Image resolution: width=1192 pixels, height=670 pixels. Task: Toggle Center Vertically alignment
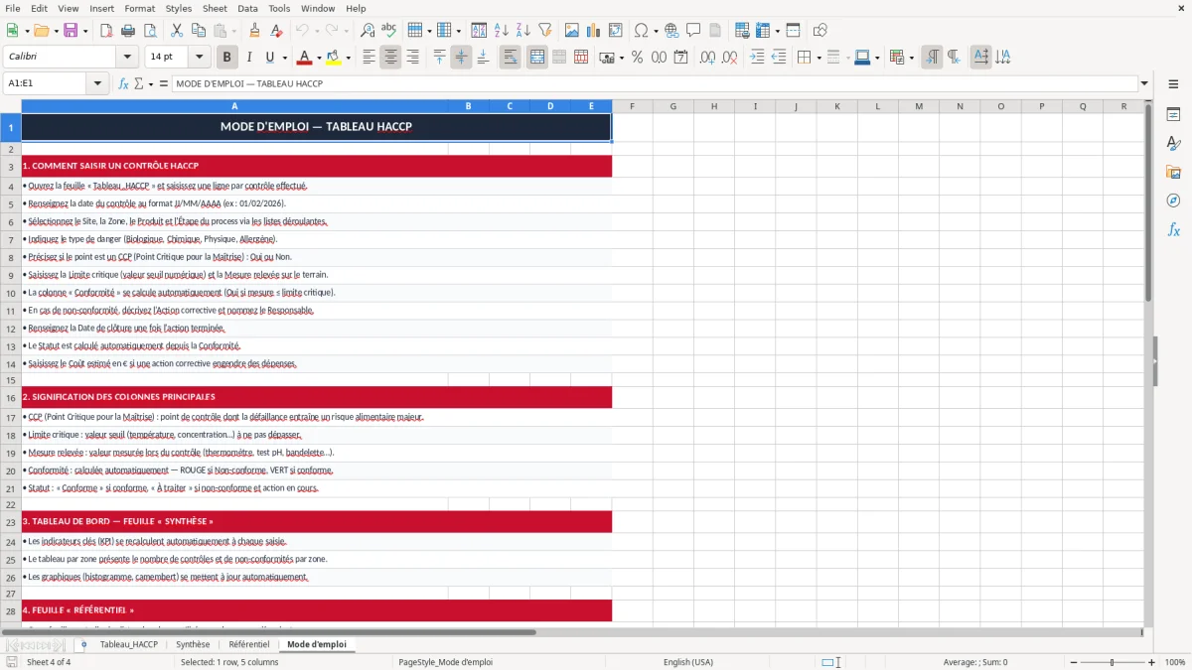(x=461, y=58)
